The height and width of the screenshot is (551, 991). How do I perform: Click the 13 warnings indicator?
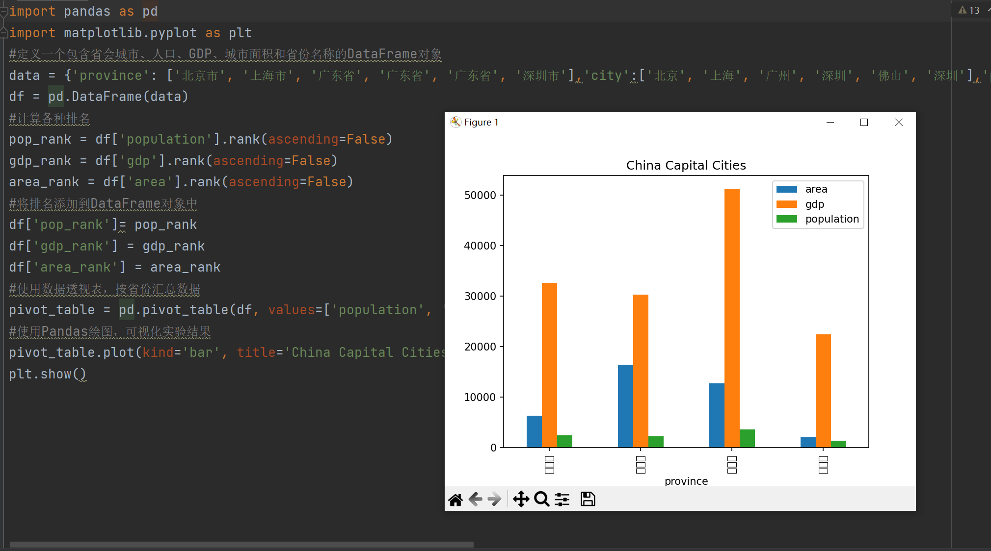click(x=969, y=10)
